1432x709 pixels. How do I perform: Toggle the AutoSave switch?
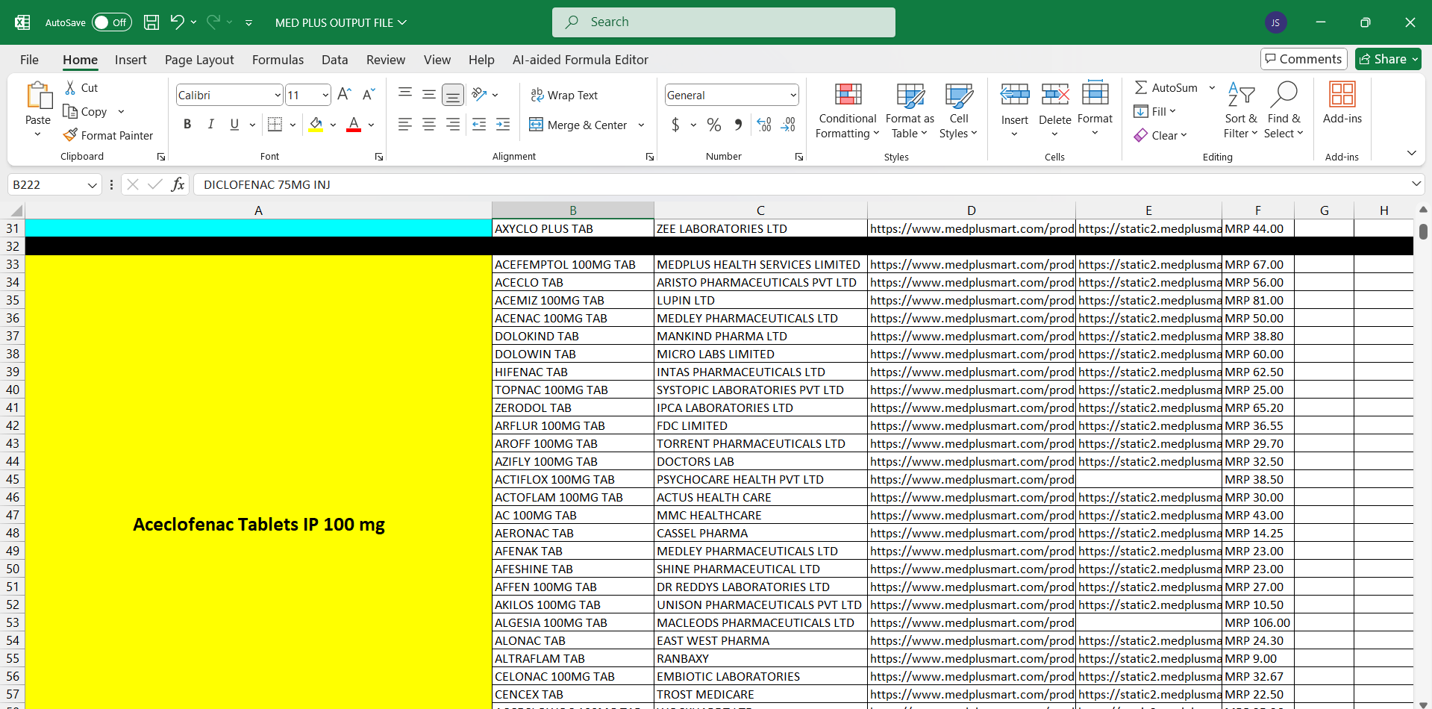pyautogui.click(x=111, y=22)
